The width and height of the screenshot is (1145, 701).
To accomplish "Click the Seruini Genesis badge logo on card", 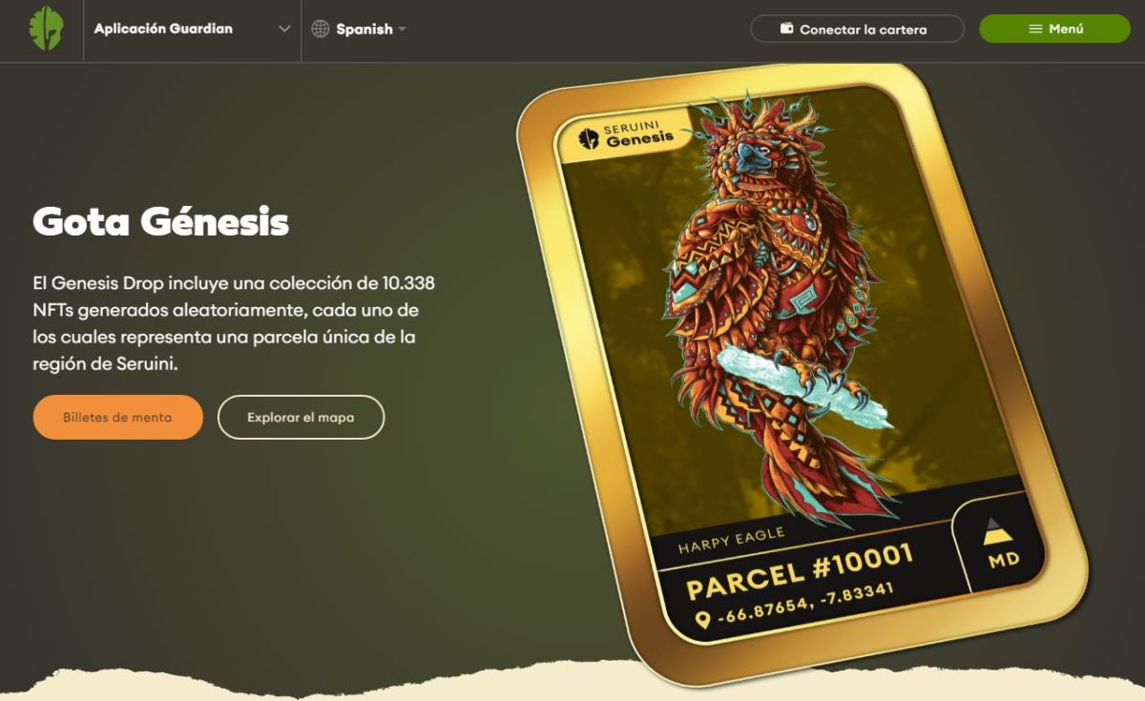I will 589,139.
